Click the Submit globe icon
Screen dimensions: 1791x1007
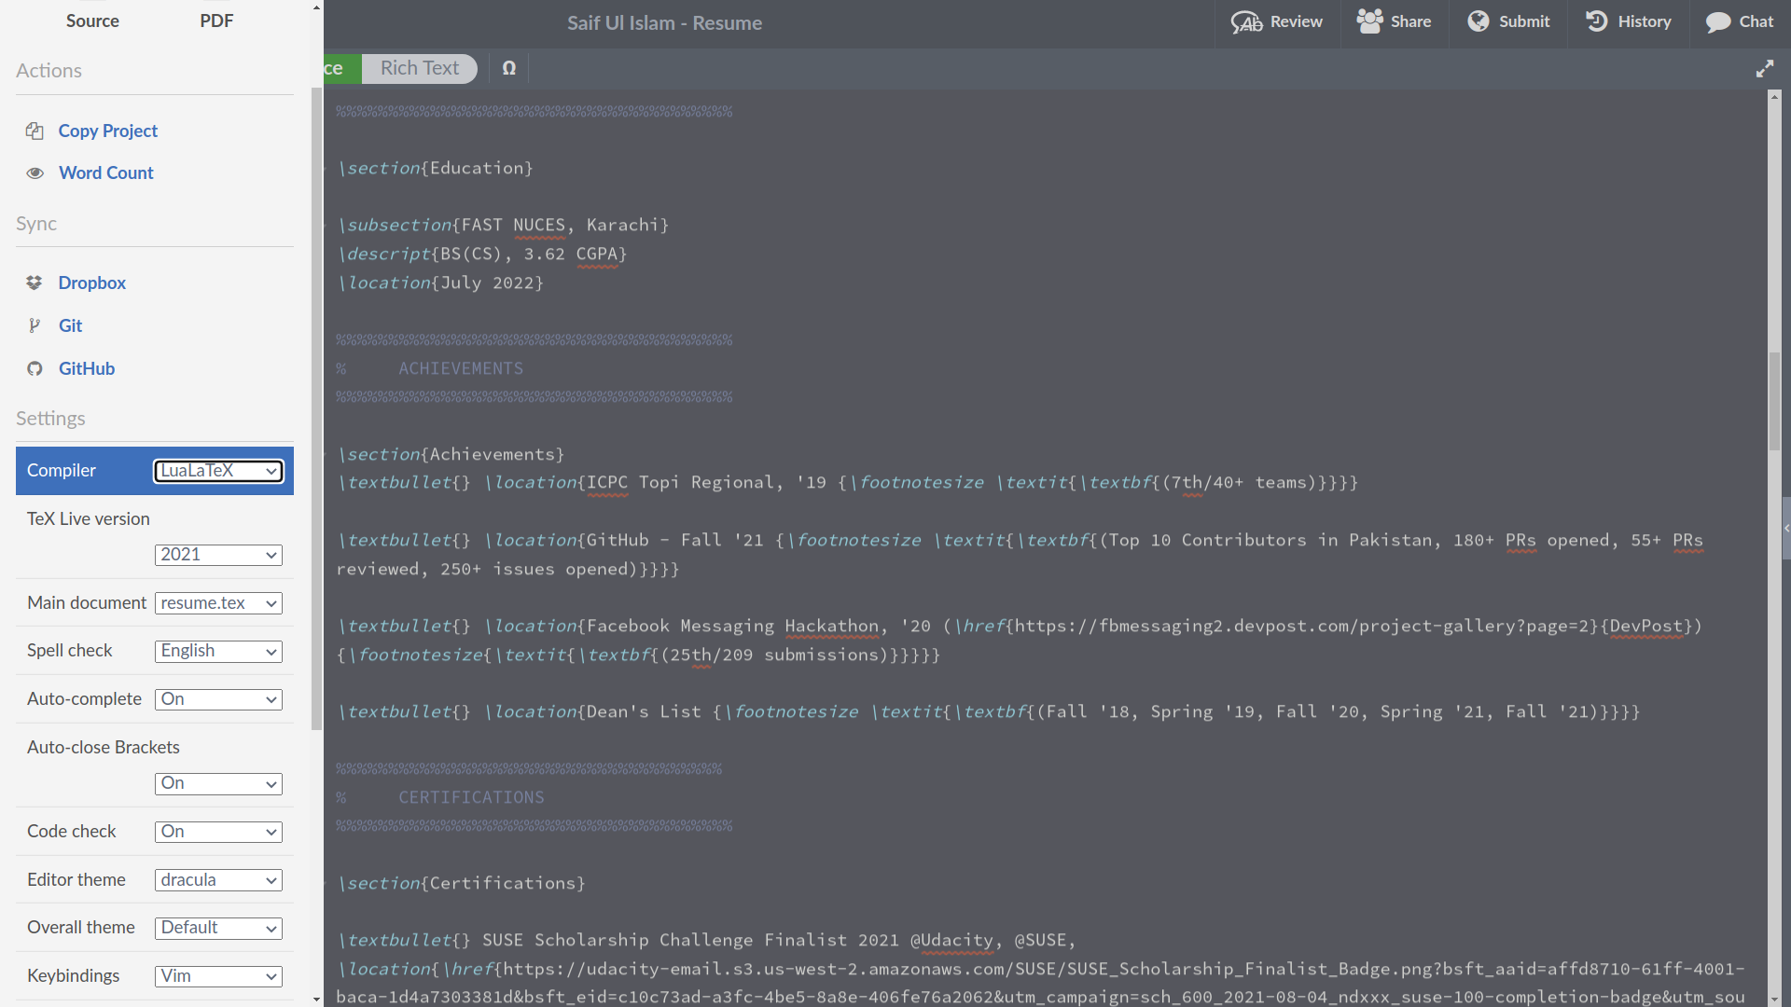pos(1479,21)
